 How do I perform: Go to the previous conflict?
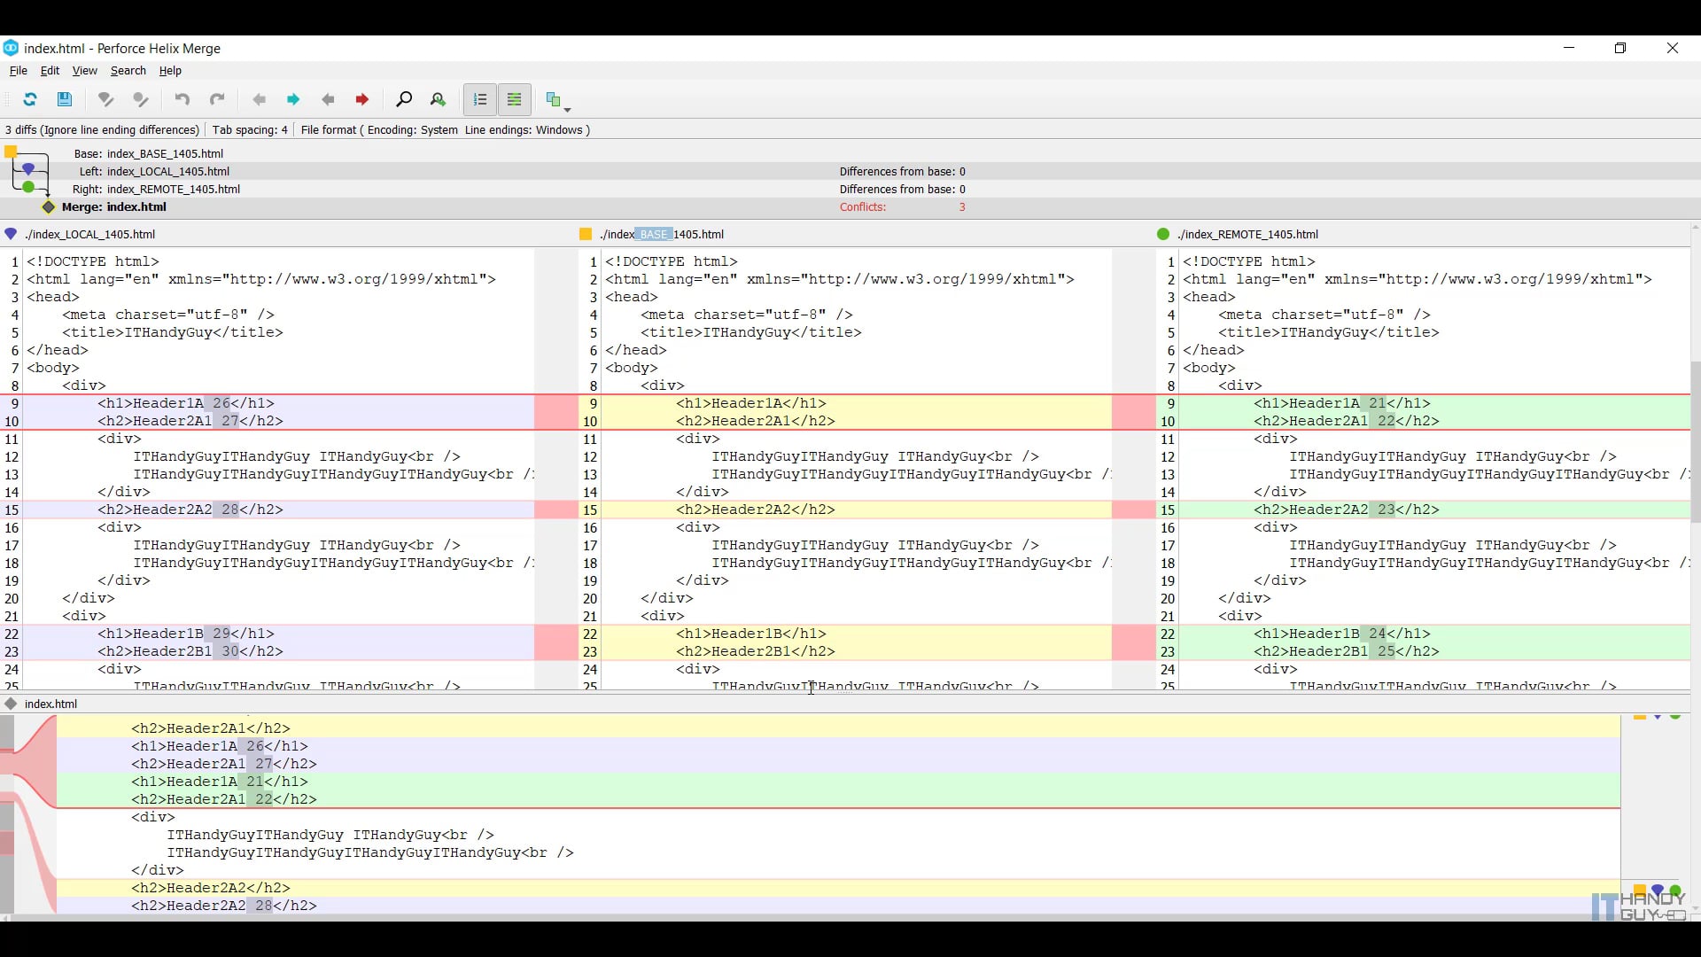tap(328, 99)
